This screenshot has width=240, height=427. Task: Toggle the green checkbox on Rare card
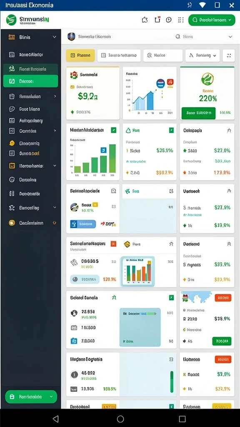tap(171, 130)
